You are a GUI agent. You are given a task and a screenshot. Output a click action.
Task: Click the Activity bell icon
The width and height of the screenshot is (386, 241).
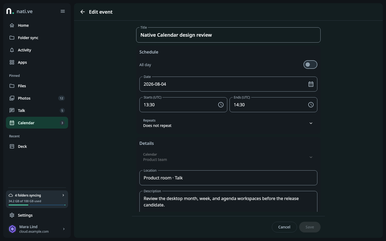coord(12,50)
